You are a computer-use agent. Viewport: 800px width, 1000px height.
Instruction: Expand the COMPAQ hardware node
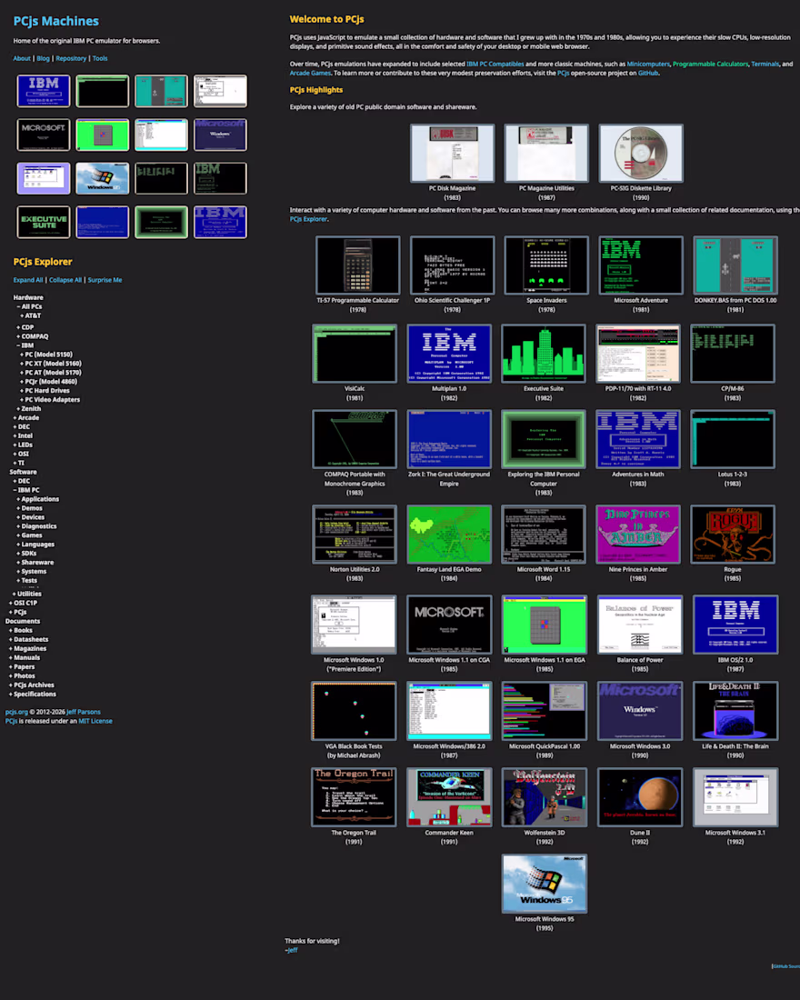(x=33, y=336)
